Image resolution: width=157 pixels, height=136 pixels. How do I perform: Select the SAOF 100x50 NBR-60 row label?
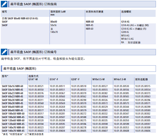pyautogui.click(x=13, y=114)
